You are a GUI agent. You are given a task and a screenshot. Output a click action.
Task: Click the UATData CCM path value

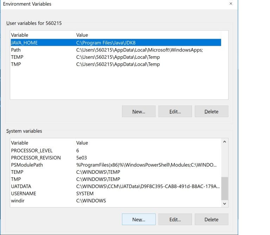[x=148, y=186]
